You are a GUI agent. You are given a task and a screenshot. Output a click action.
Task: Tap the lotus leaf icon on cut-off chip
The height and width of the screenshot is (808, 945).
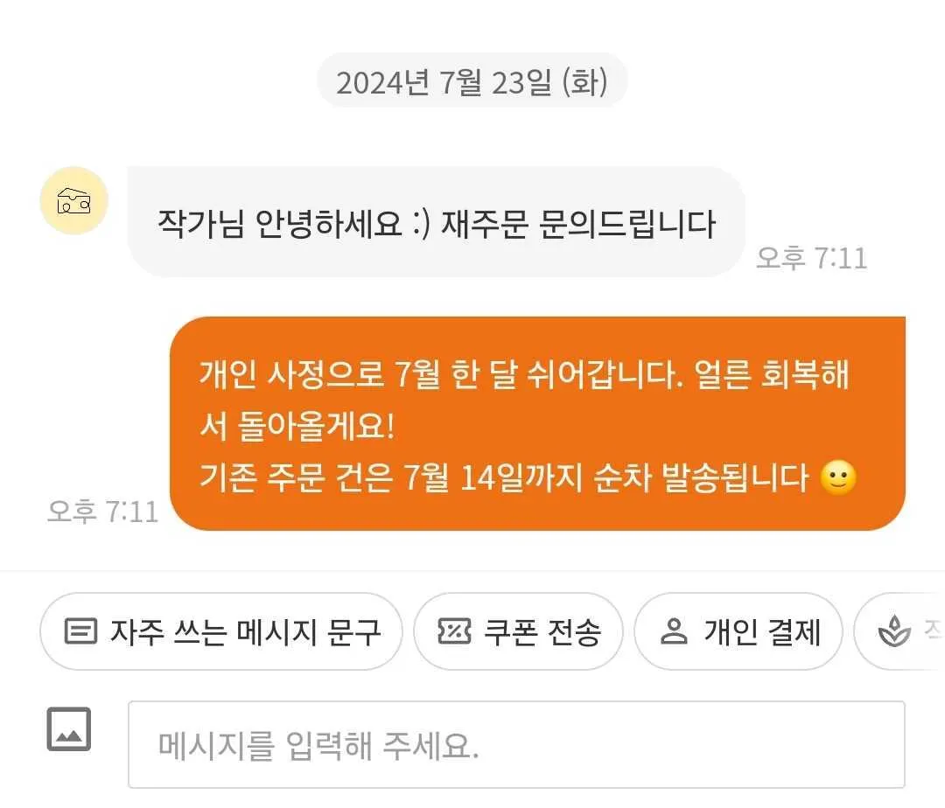pyautogui.click(x=894, y=631)
